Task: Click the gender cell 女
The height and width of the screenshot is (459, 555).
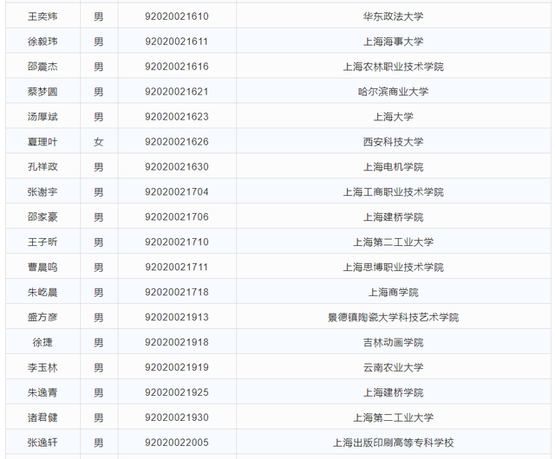Action: [x=98, y=142]
